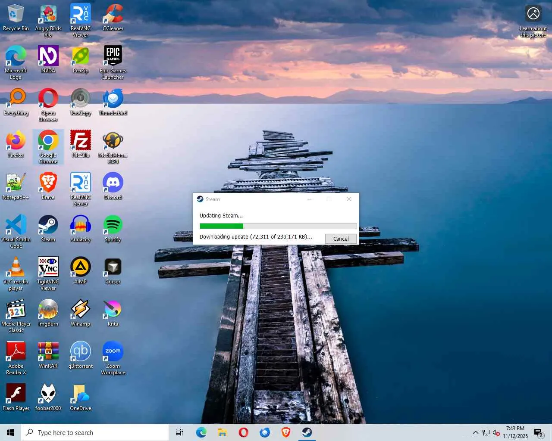Click the Cursor editor desktop icon
This screenshot has height=441, width=552.
coord(113,271)
